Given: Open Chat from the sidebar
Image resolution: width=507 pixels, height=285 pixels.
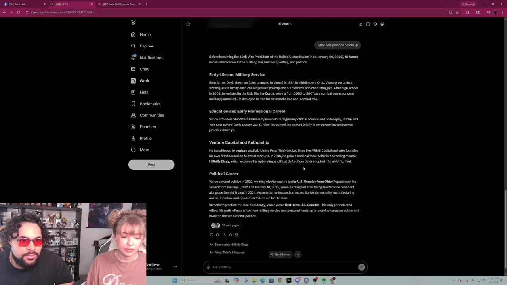Looking at the screenshot, I should click(140, 69).
